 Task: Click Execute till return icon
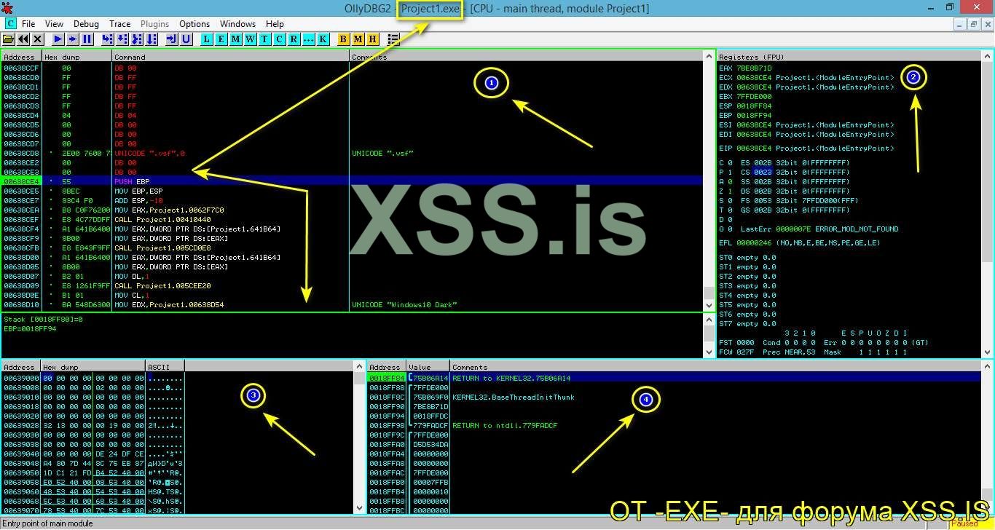click(172, 39)
